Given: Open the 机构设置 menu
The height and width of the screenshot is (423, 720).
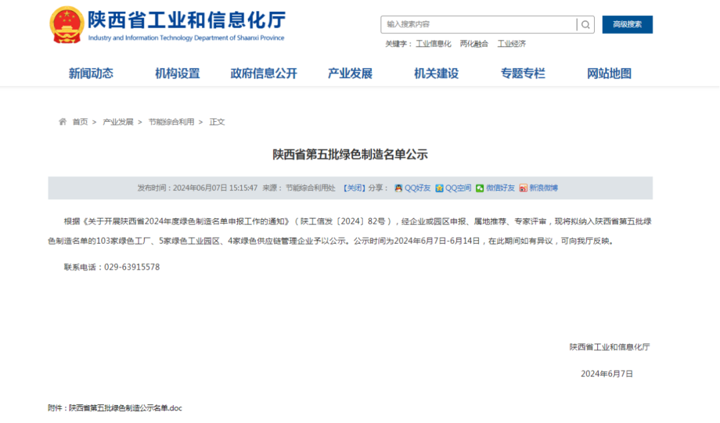Looking at the screenshot, I should coord(177,73).
